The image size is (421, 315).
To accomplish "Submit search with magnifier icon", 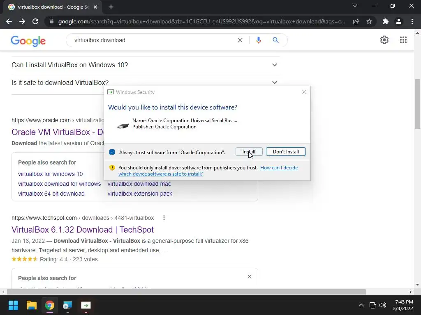I will [x=275, y=40].
